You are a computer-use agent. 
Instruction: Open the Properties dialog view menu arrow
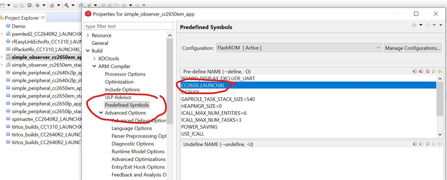pyautogui.click(x=441, y=25)
